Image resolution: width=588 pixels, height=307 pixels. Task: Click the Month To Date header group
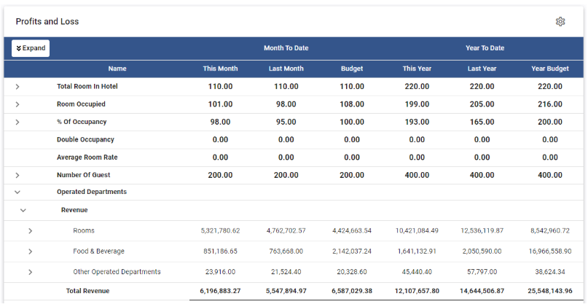pos(286,48)
